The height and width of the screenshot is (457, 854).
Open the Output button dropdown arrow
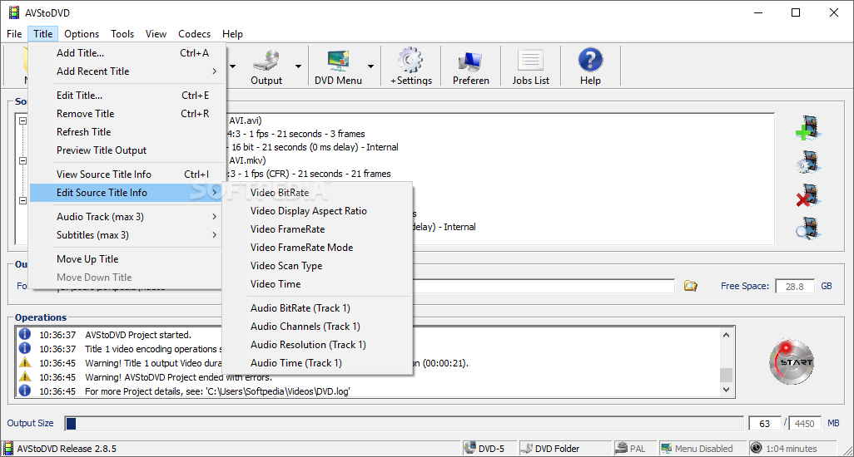tap(299, 66)
